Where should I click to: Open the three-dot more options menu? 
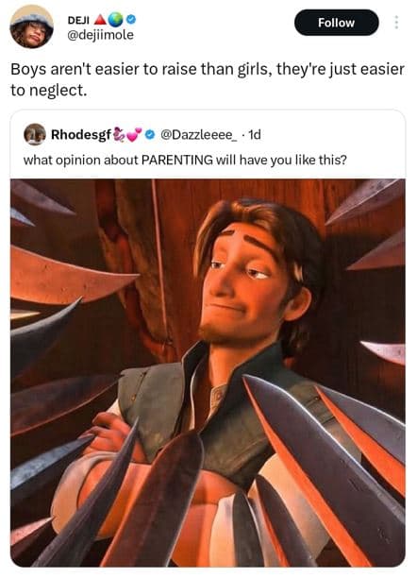[x=396, y=23]
